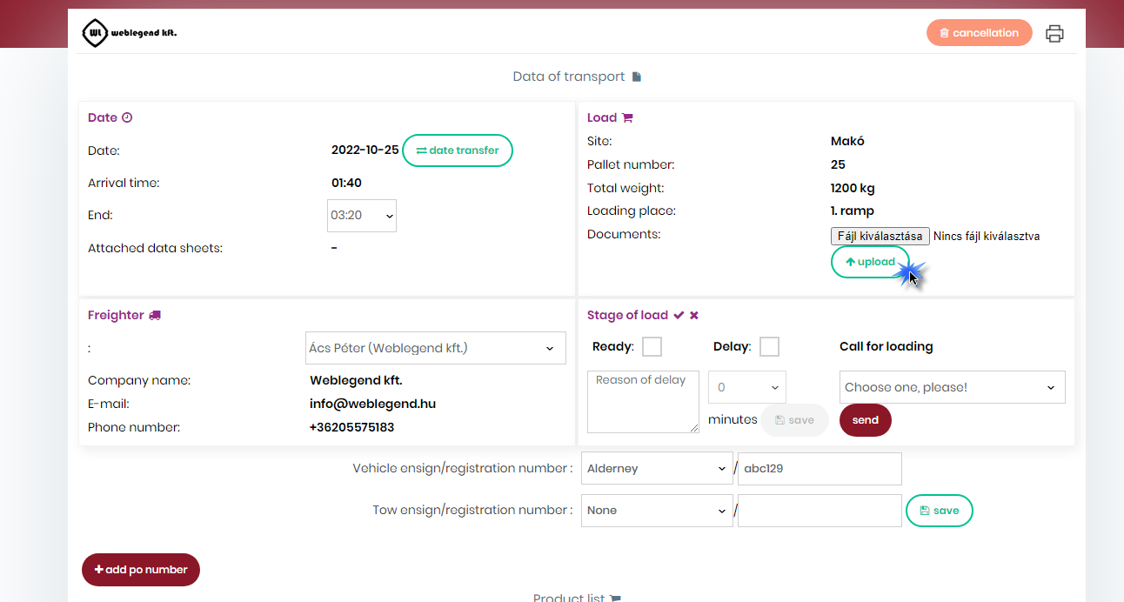The height and width of the screenshot is (602, 1124).
Task: Click the truck icon next to Freighter
Action: 157,314
